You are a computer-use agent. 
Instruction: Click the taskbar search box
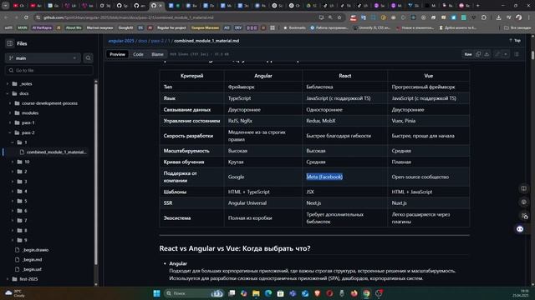194,293
